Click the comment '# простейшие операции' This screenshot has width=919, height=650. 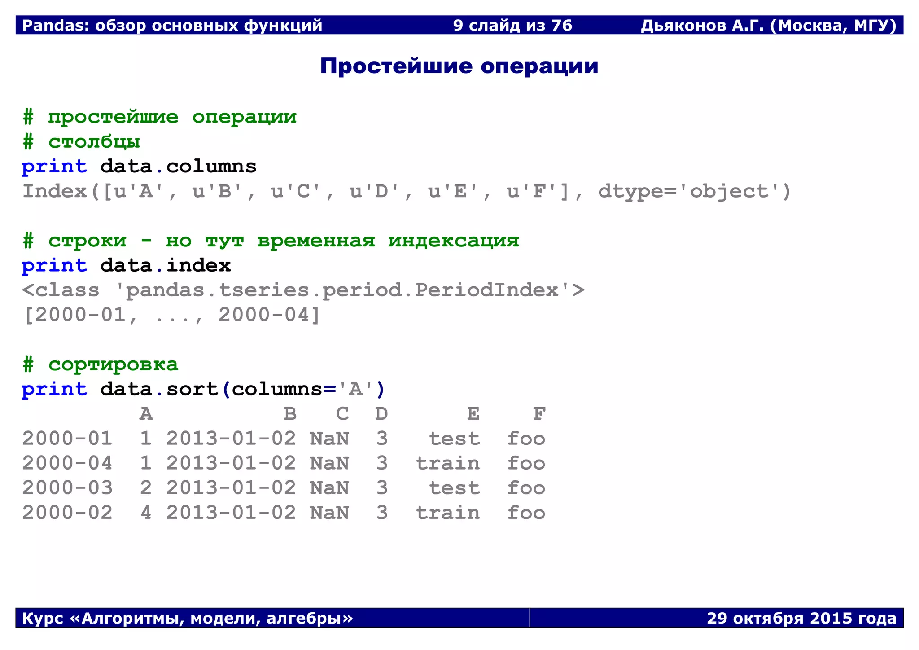click(159, 117)
